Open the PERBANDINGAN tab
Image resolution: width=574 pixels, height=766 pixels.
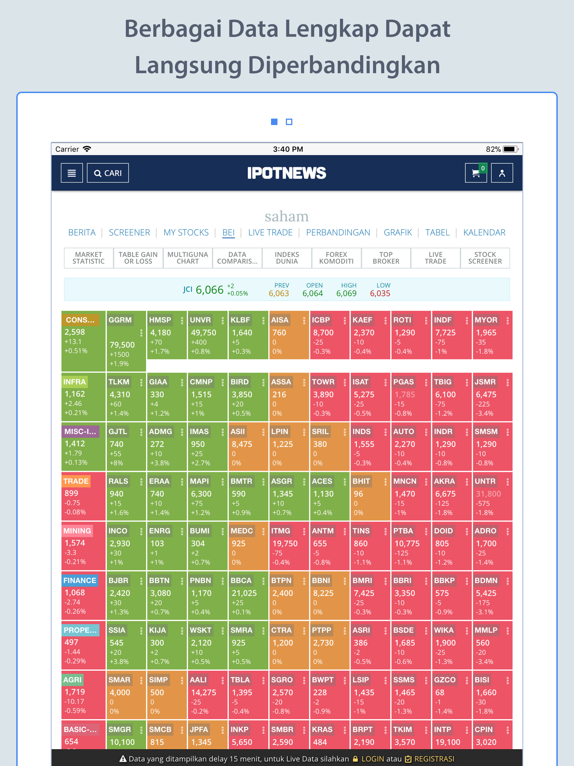pos(338,232)
